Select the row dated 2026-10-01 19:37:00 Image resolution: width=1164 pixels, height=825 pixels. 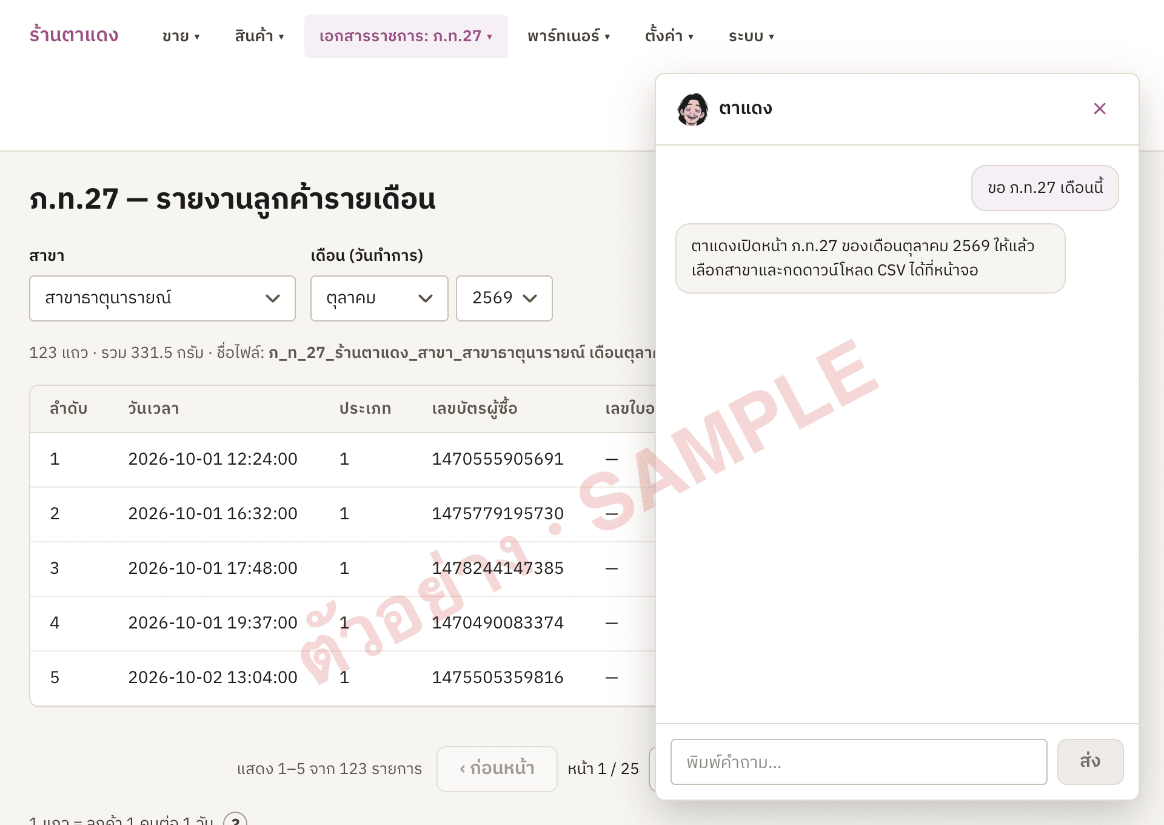(343, 623)
